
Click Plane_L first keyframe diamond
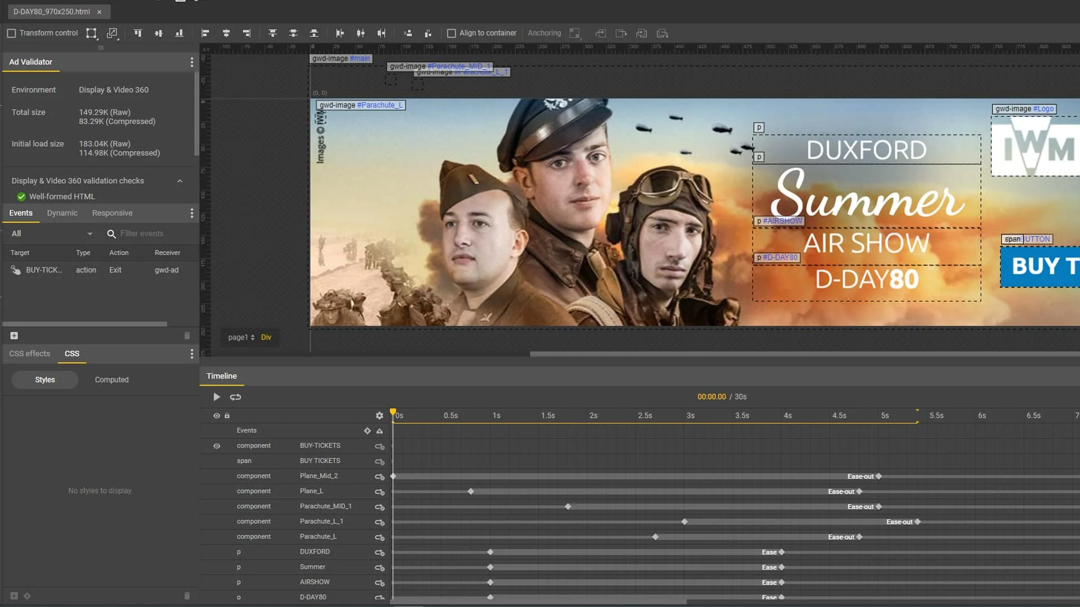(471, 492)
